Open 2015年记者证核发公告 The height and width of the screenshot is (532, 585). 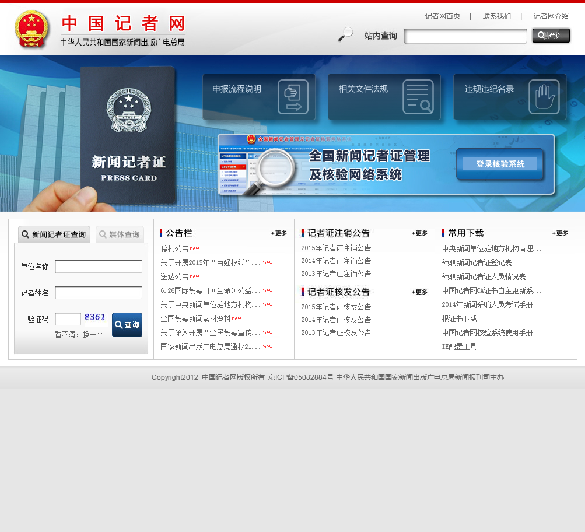click(336, 307)
